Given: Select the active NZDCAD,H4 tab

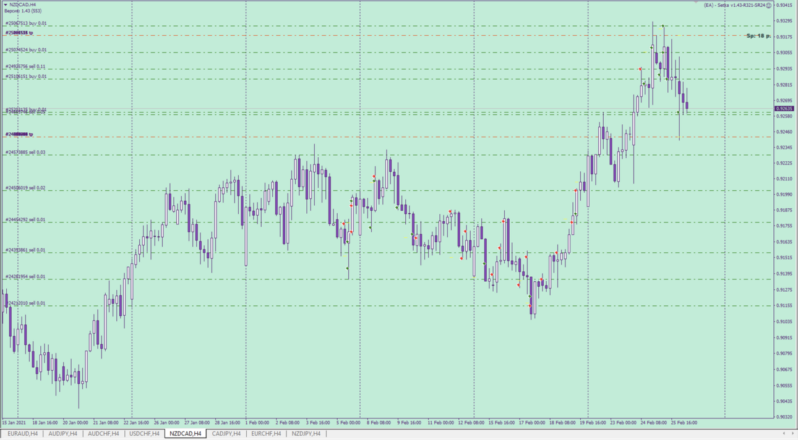Looking at the screenshot, I should click(x=186, y=434).
